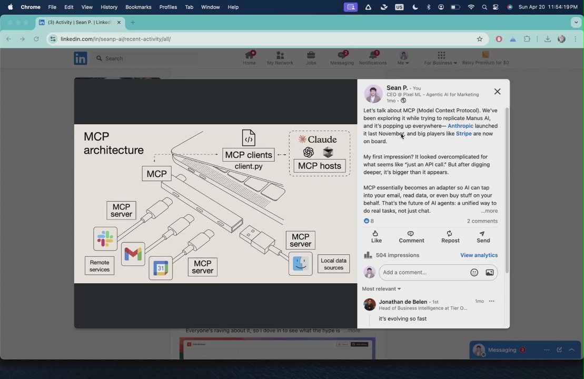Open the Stripe company link

[464, 134]
